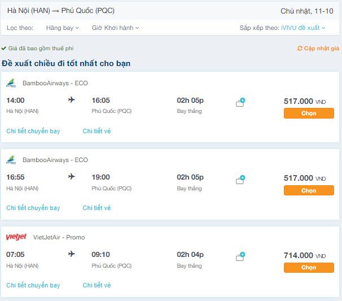Click the Chủ nhật, 11-10 date

pyautogui.click(x=306, y=11)
